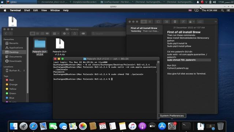Select the Green tag in Finder sidebar
The image size is (234, 132).
12,93
